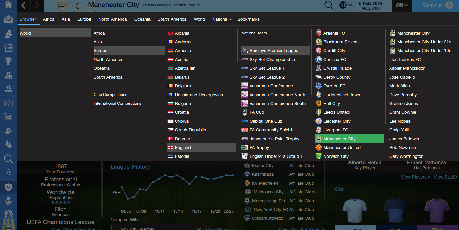459x230 pixels.
Task: Open the Club Info shield icon
Action: click(x=8, y=187)
